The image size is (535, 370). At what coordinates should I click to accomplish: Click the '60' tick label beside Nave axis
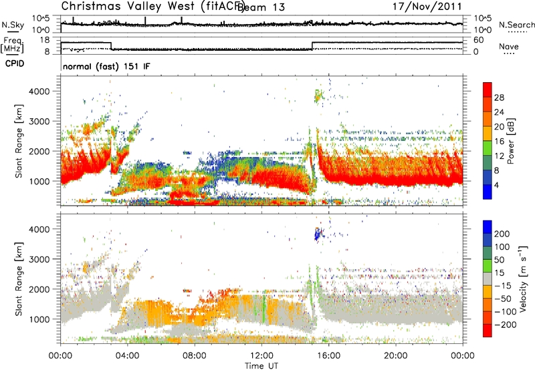pyautogui.click(x=478, y=40)
